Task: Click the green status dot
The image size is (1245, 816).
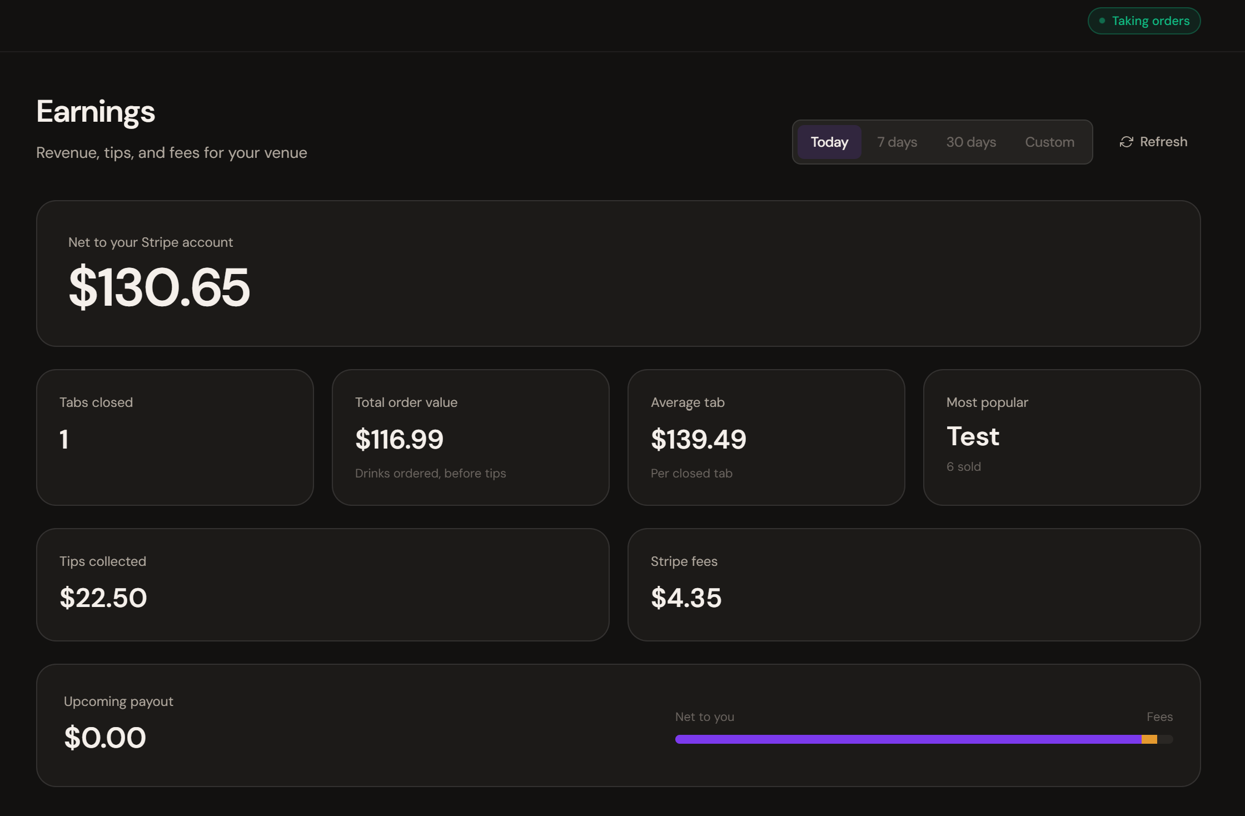Action: click(1102, 21)
